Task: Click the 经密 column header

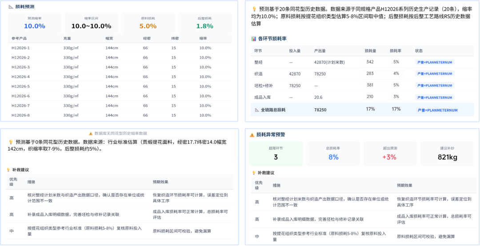Action: click(147, 38)
